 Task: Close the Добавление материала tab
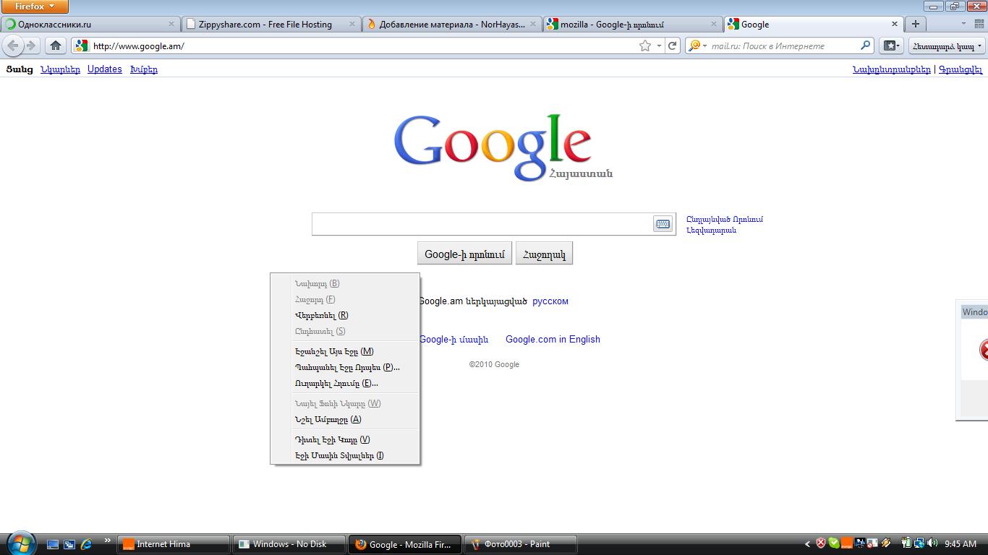click(534, 24)
